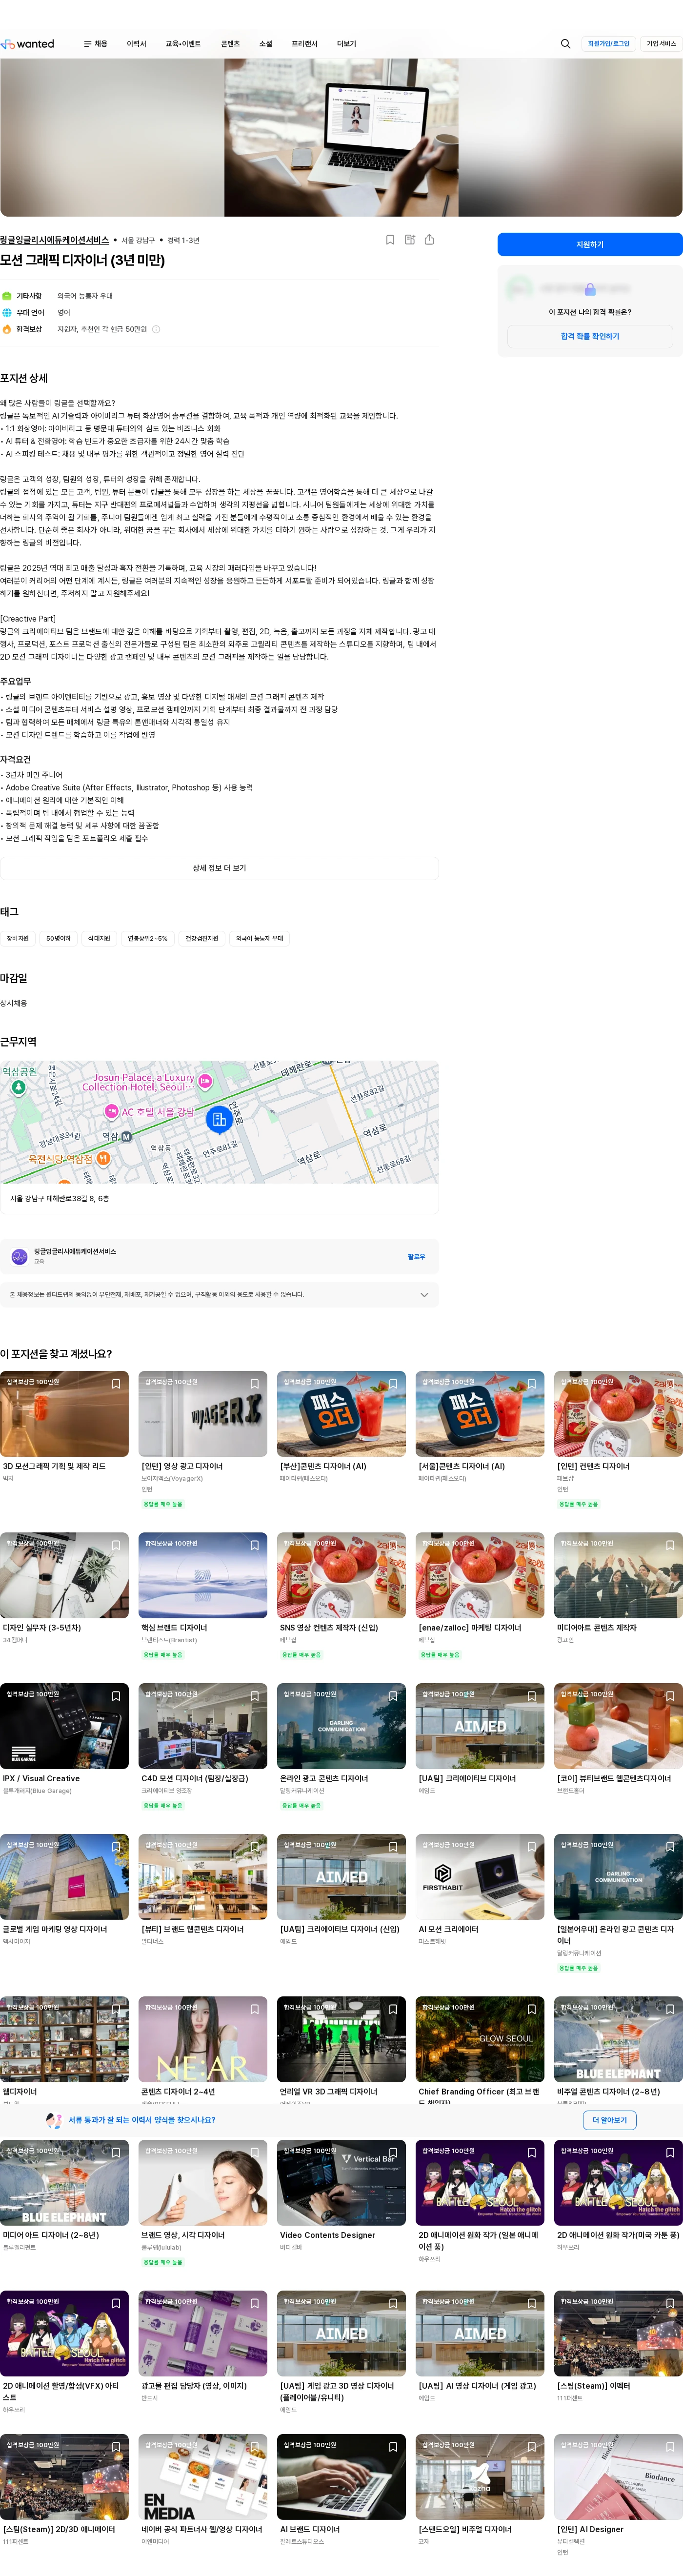This screenshot has width=683, height=2576.
Task: Bookmark the IPX / Visual Creative card
Action: (116, 1696)
